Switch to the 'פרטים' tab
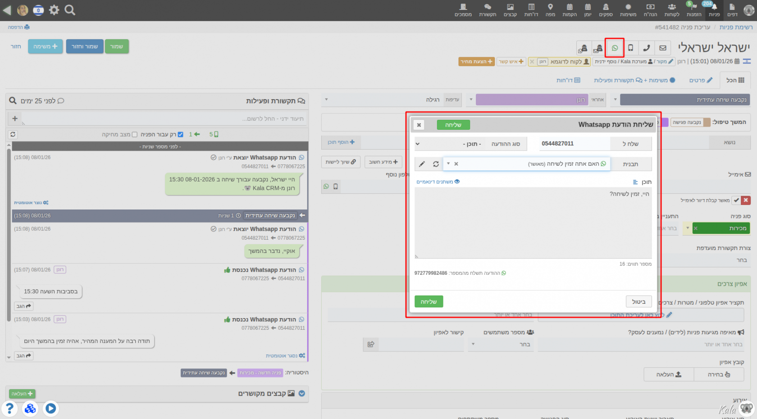 701,80
